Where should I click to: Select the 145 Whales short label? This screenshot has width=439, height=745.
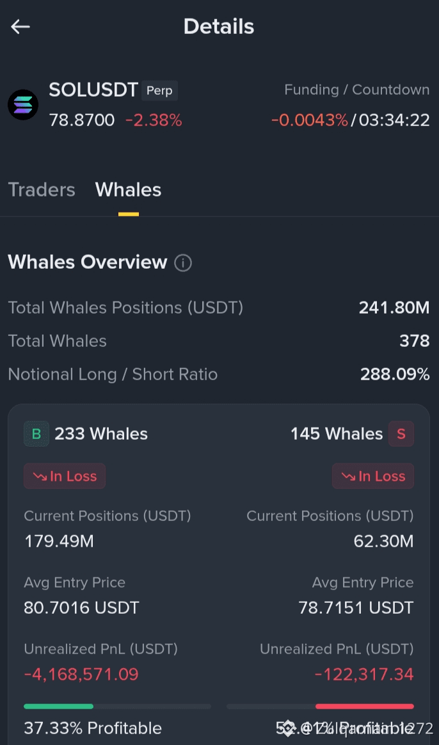click(x=337, y=434)
